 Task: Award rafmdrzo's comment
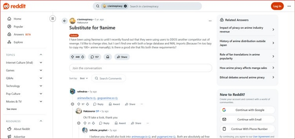[x=114, y=104]
